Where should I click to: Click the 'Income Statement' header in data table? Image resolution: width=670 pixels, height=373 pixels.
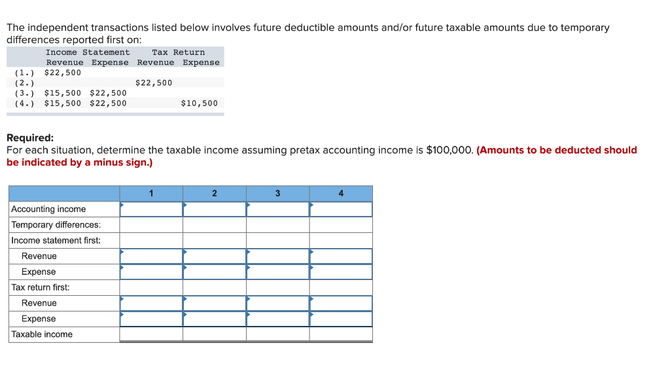88,52
